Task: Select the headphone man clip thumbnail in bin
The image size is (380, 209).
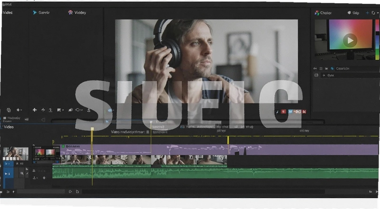Action: [16, 153]
